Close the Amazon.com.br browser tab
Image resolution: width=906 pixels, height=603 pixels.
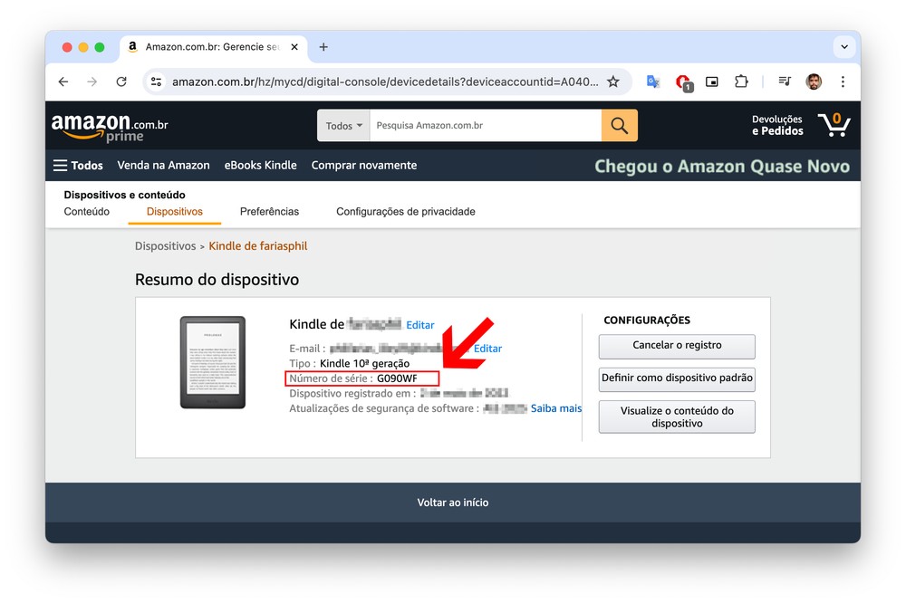coord(294,47)
